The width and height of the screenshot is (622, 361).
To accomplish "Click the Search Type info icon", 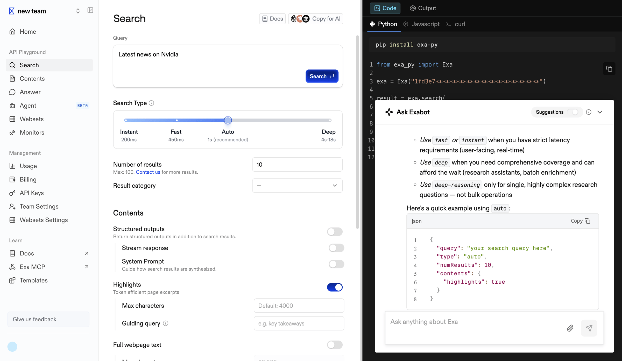I will [x=151, y=103].
